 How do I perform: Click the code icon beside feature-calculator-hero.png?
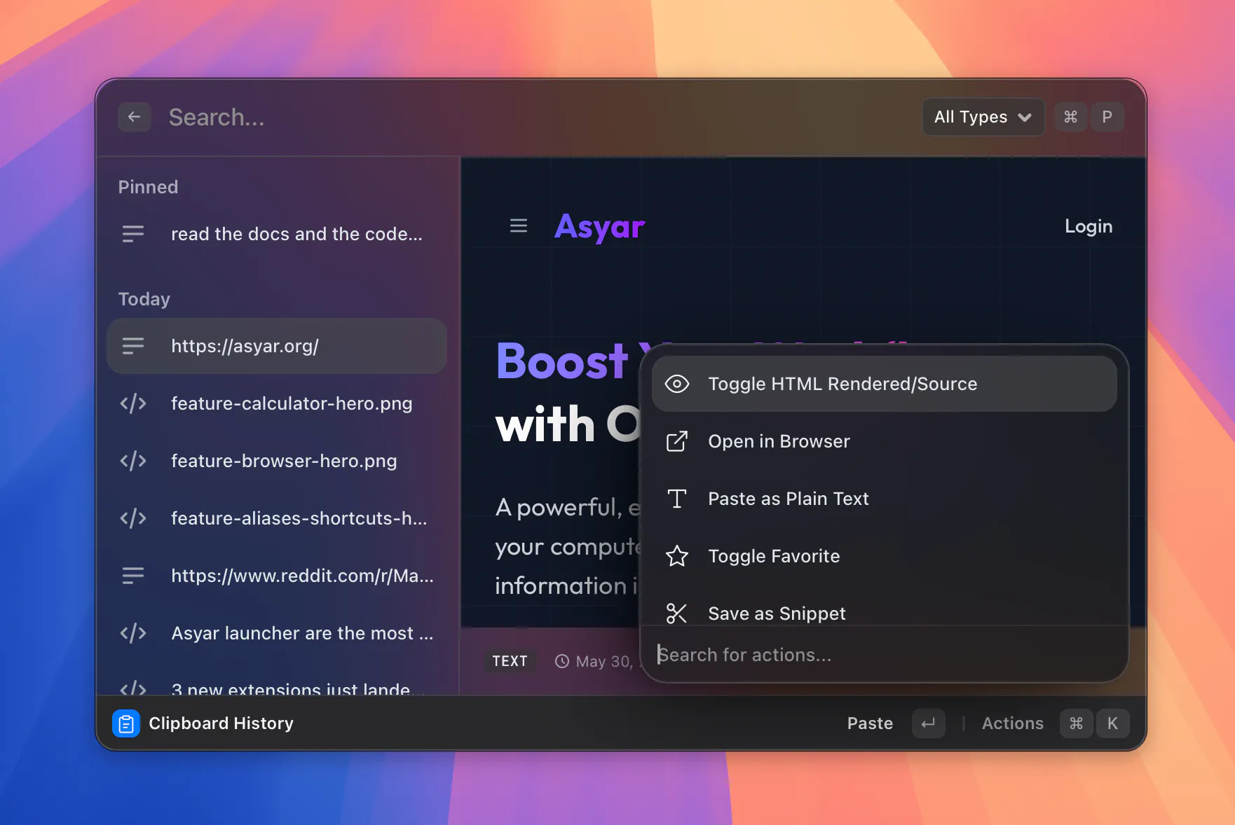(x=133, y=403)
